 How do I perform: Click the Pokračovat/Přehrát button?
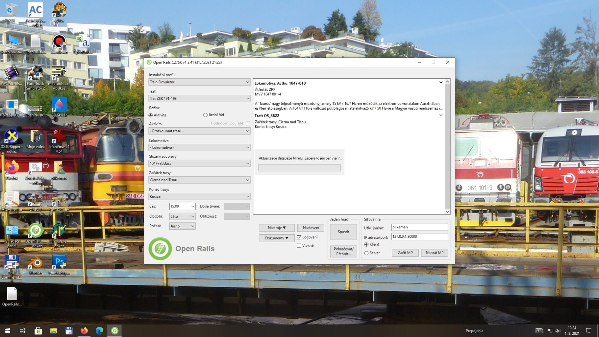pos(343,251)
